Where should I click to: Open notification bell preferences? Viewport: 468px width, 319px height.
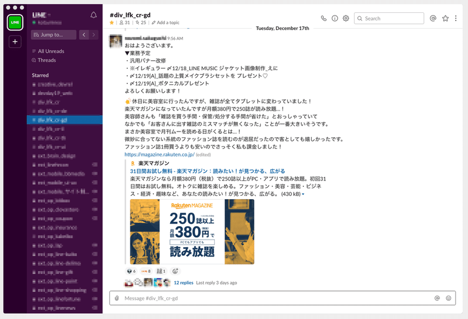pyautogui.click(x=94, y=15)
